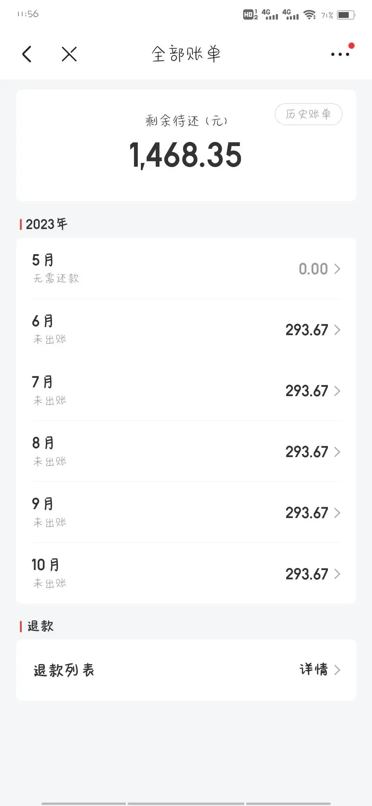Viewport: 372px width, 806px height.
Task: Tap the 10月 293.67 amount
Action: click(307, 574)
